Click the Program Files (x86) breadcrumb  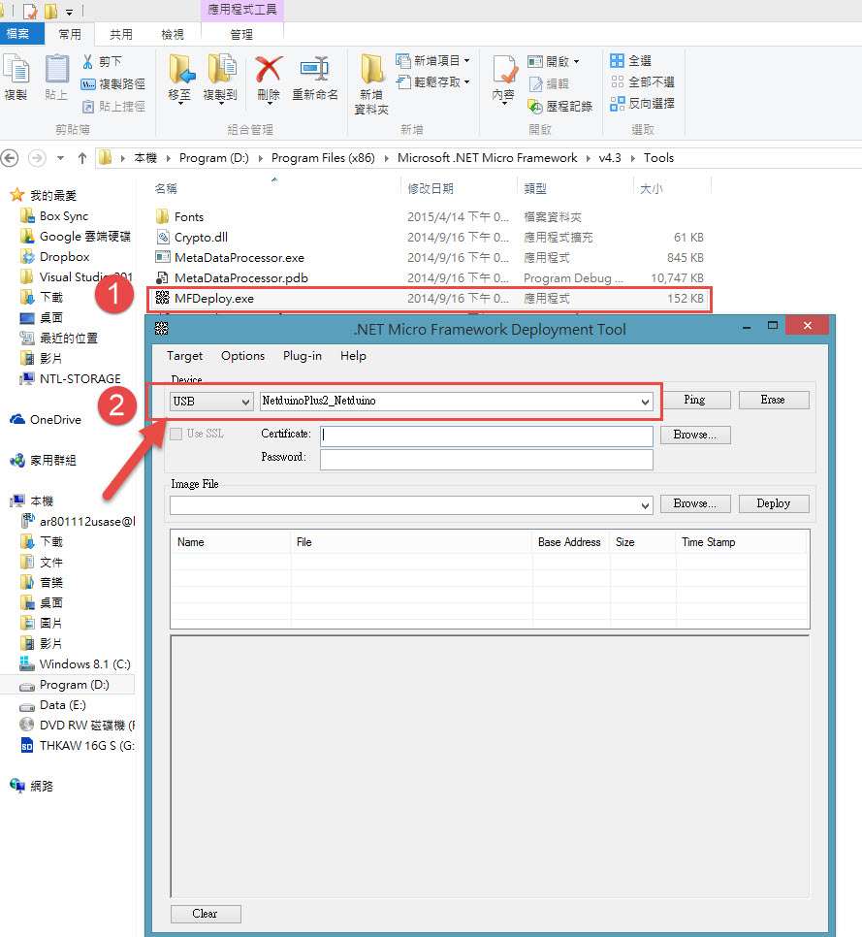[x=323, y=158]
